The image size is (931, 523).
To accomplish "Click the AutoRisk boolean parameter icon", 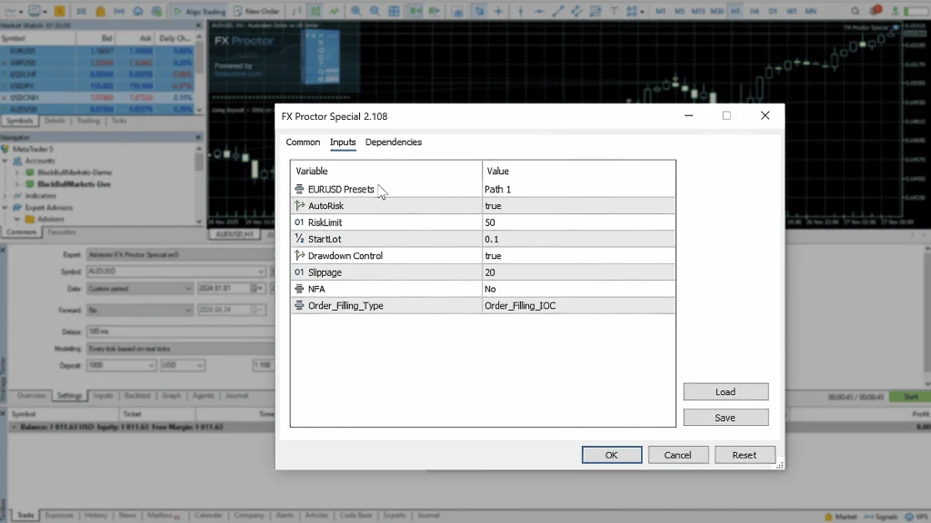I will [x=300, y=206].
